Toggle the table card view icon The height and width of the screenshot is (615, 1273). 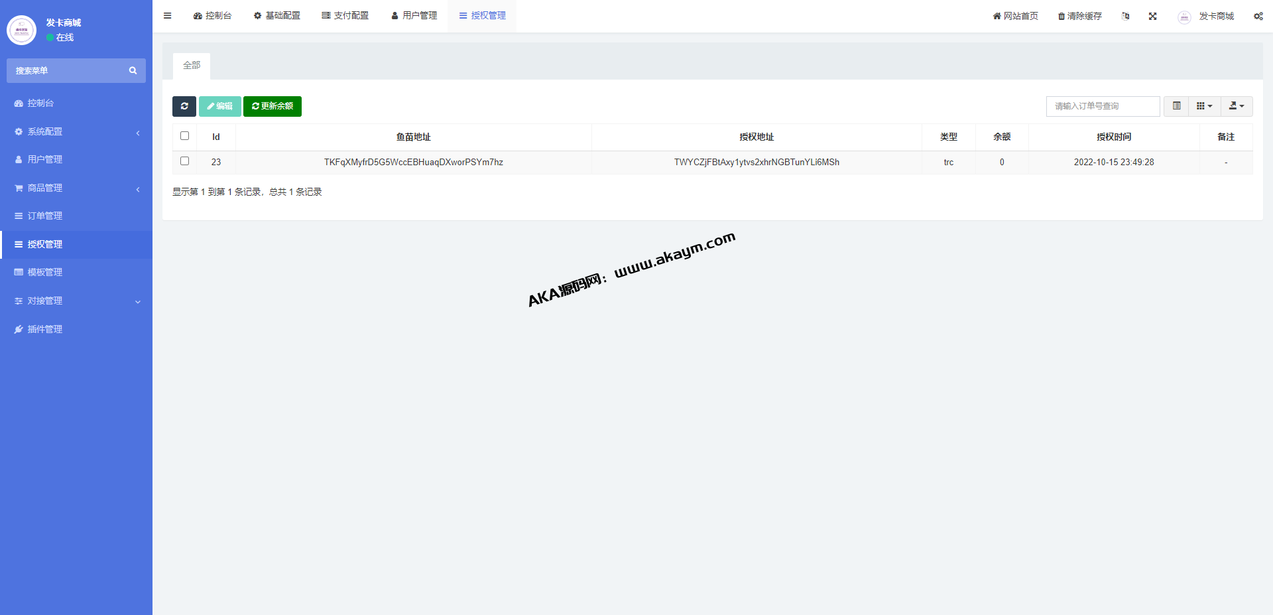coord(1176,106)
